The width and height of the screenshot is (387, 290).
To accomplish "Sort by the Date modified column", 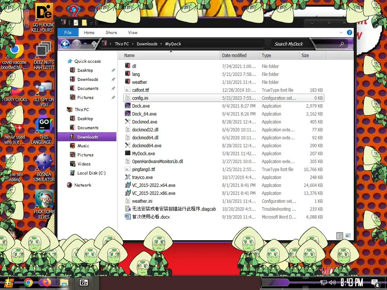I will (x=239, y=55).
